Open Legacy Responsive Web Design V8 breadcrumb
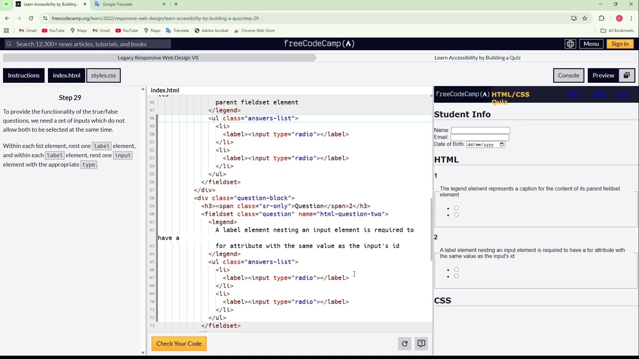The height and width of the screenshot is (359, 639). tap(158, 57)
